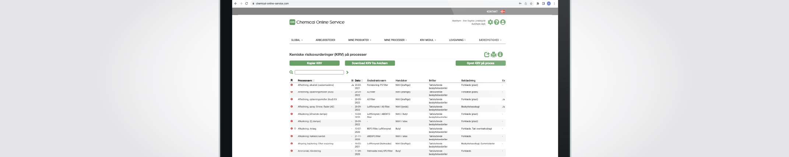Screen dimensions: 789x157
Task: Open the green settings gear icon
Action: coord(490,22)
